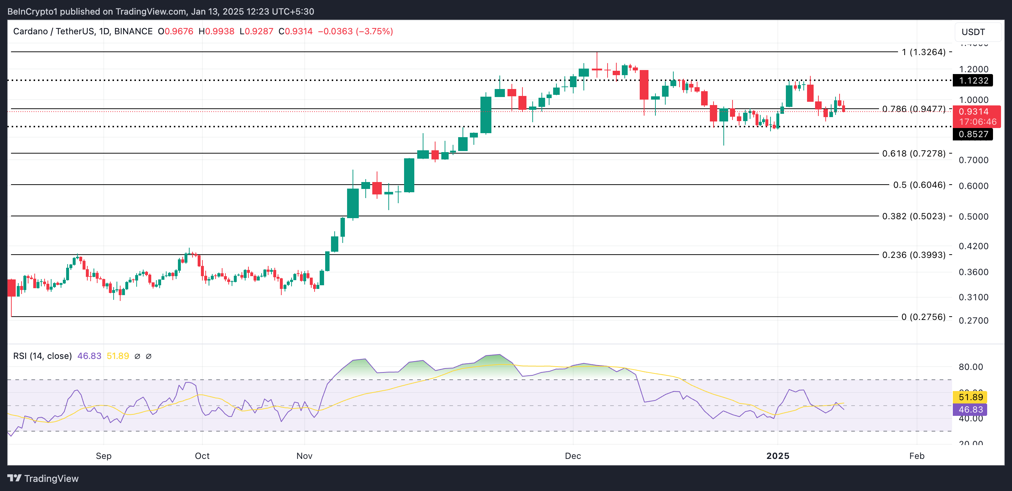
Task: Click the 1.1232 black price tag
Action: tap(973, 80)
